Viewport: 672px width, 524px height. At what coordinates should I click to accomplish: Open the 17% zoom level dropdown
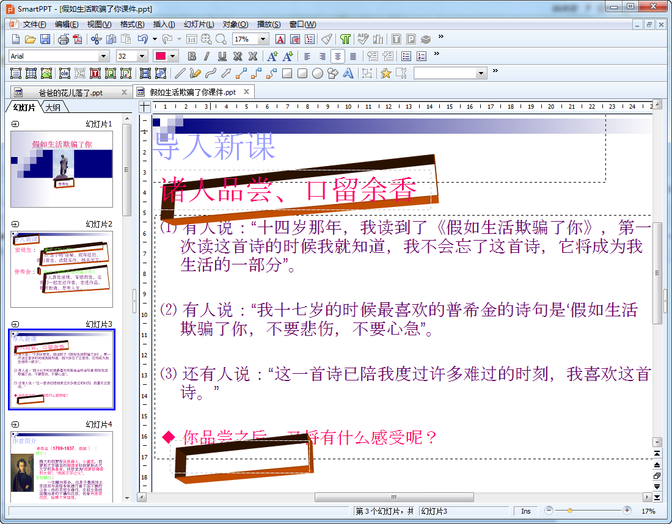click(x=263, y=40)
